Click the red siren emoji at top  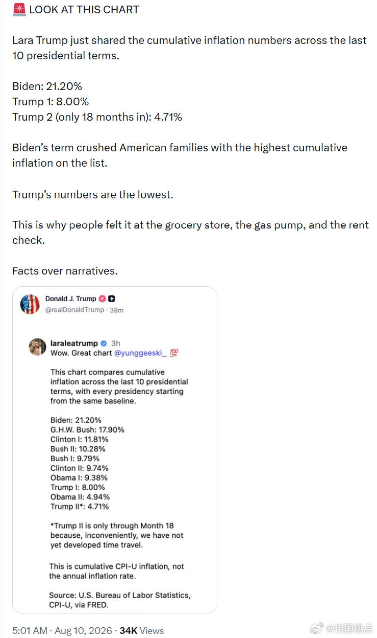coord(19,9)
